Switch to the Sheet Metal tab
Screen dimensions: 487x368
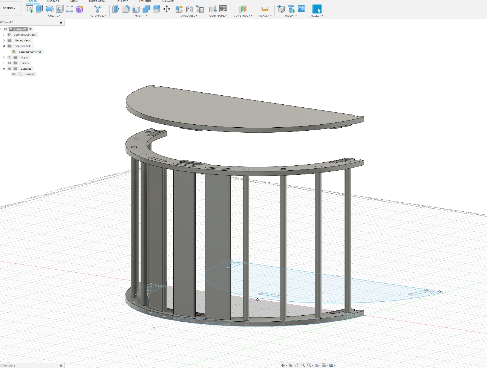(x=97, y=2)
